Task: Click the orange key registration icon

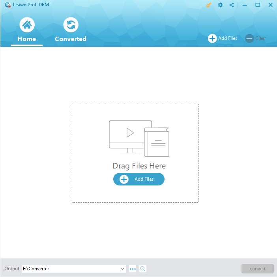Action: (209, 5)
